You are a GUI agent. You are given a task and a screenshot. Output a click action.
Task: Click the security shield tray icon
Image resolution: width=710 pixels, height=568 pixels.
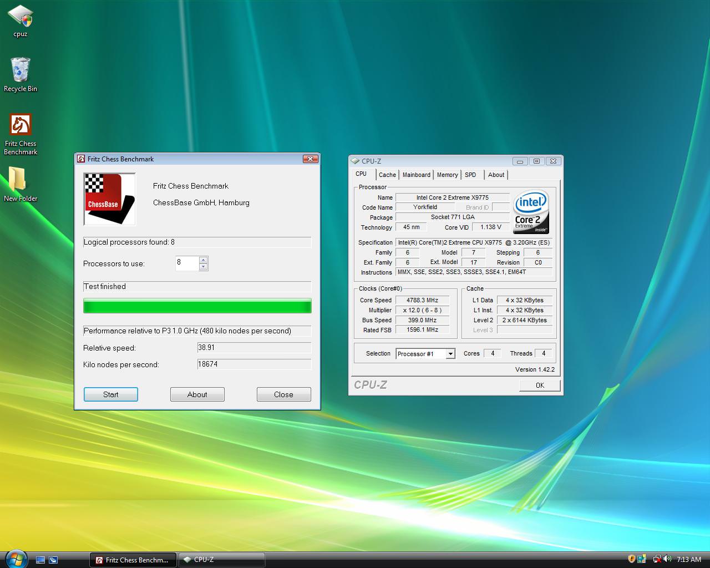tap(631, 559)
